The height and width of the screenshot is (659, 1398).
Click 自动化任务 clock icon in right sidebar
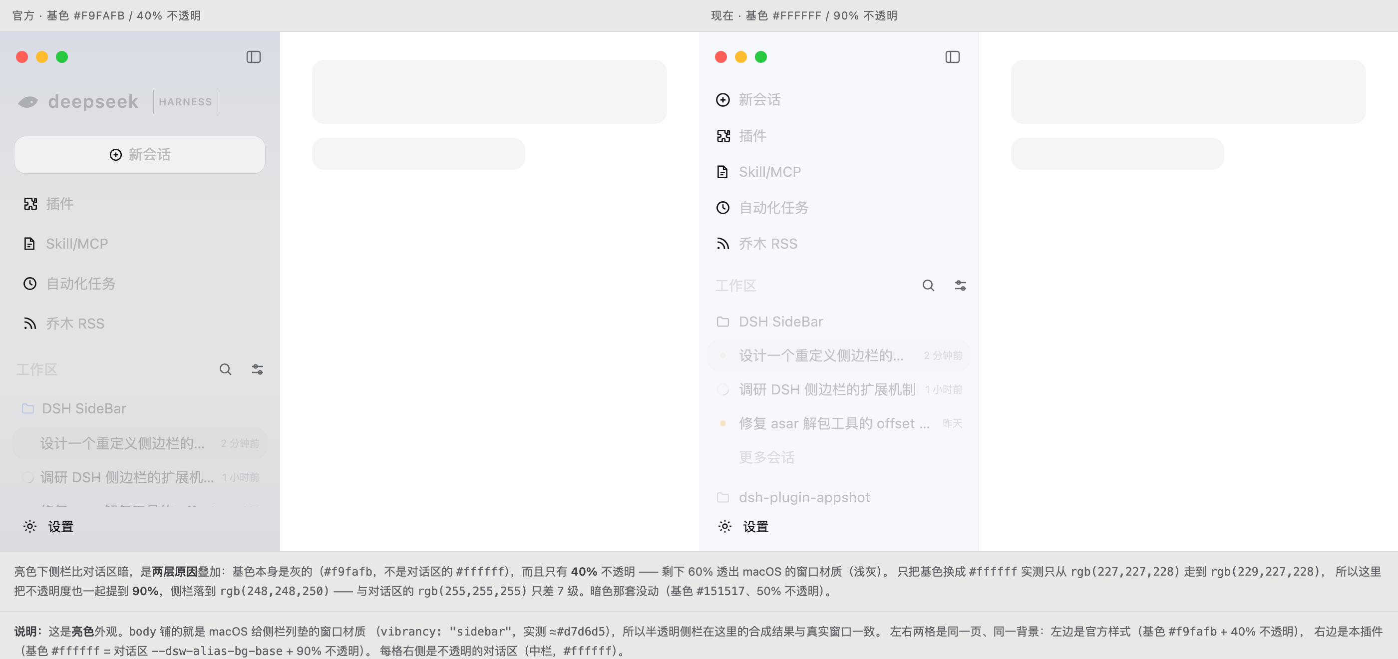click(723, 207)
